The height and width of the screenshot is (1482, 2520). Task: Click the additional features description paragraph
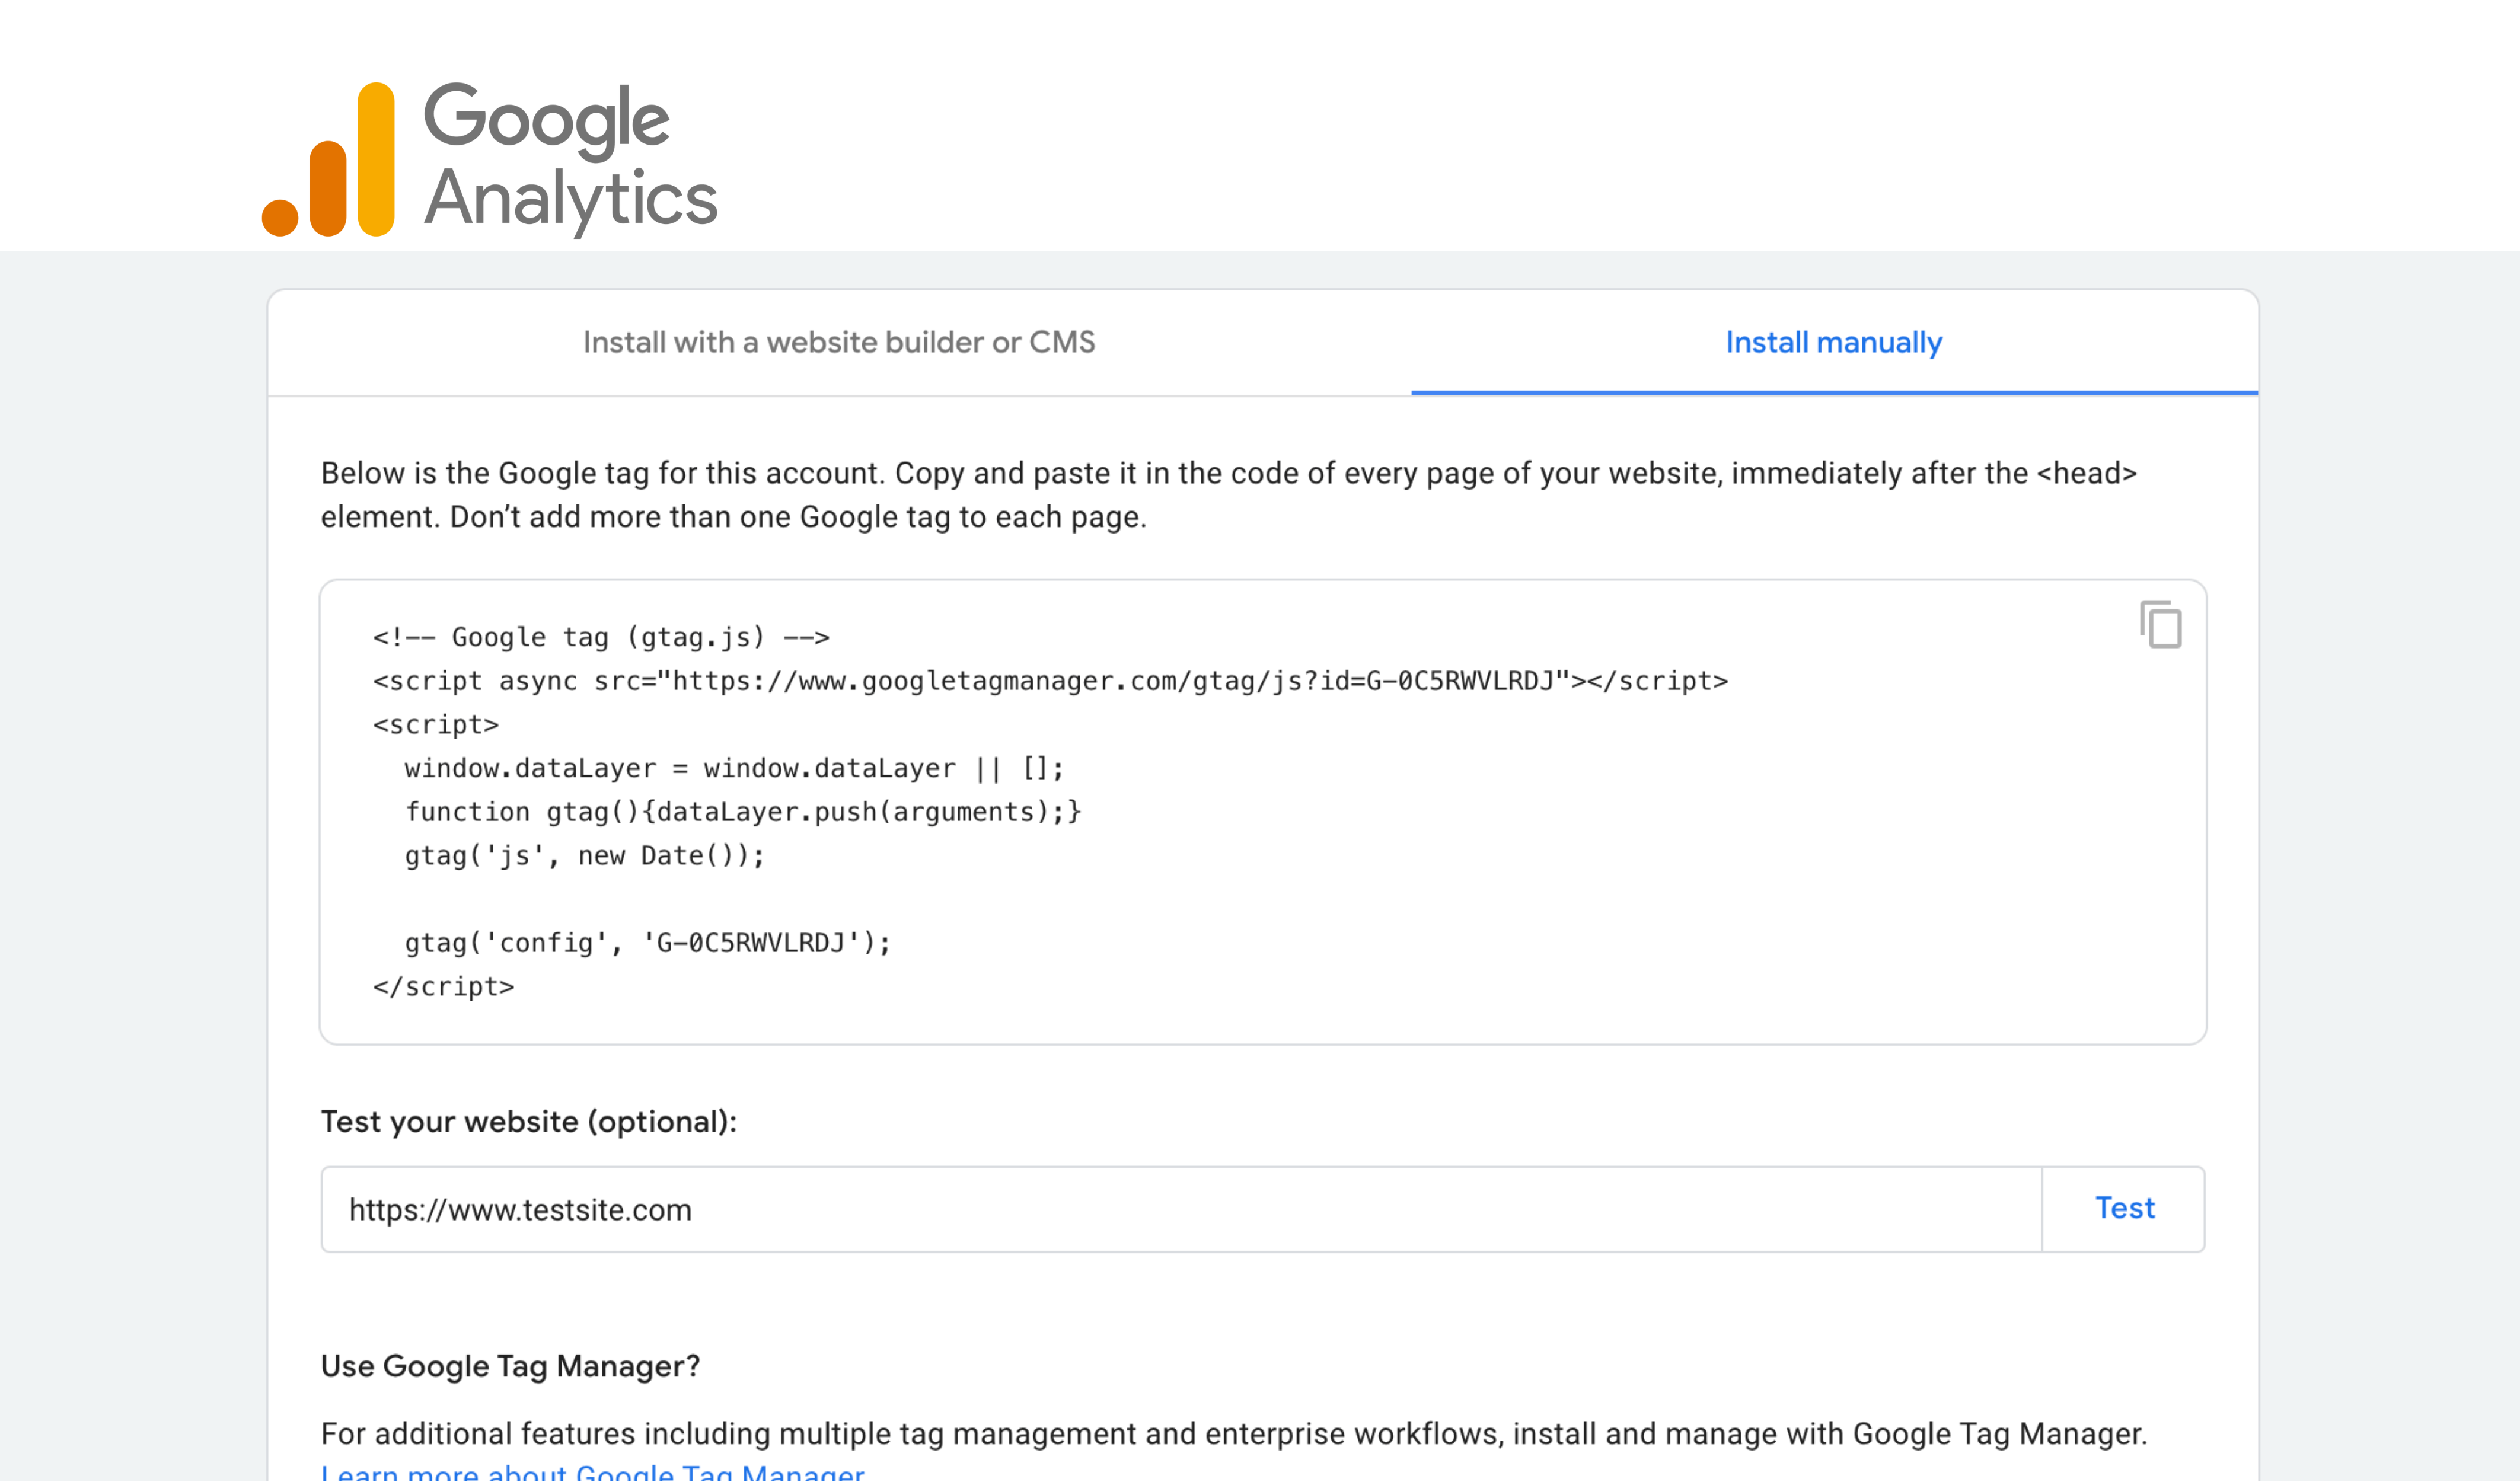(1233, 1434)
